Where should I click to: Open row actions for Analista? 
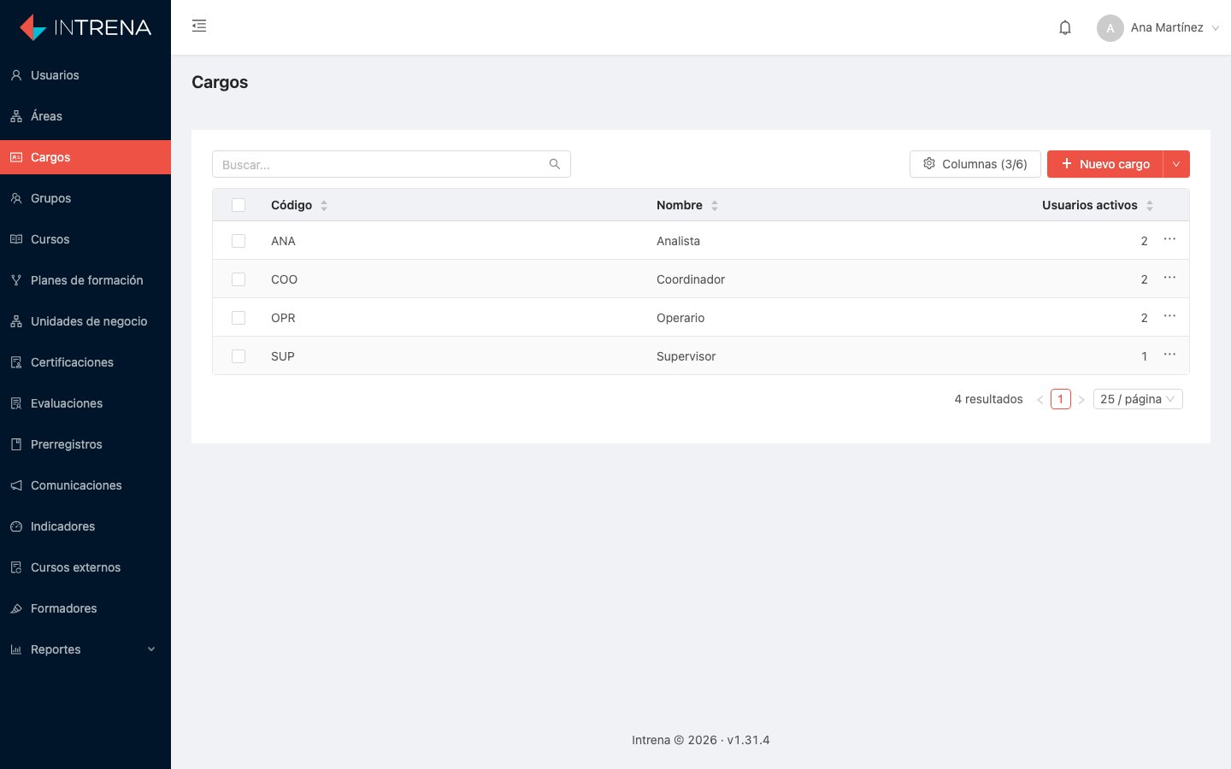[1169, 239]
